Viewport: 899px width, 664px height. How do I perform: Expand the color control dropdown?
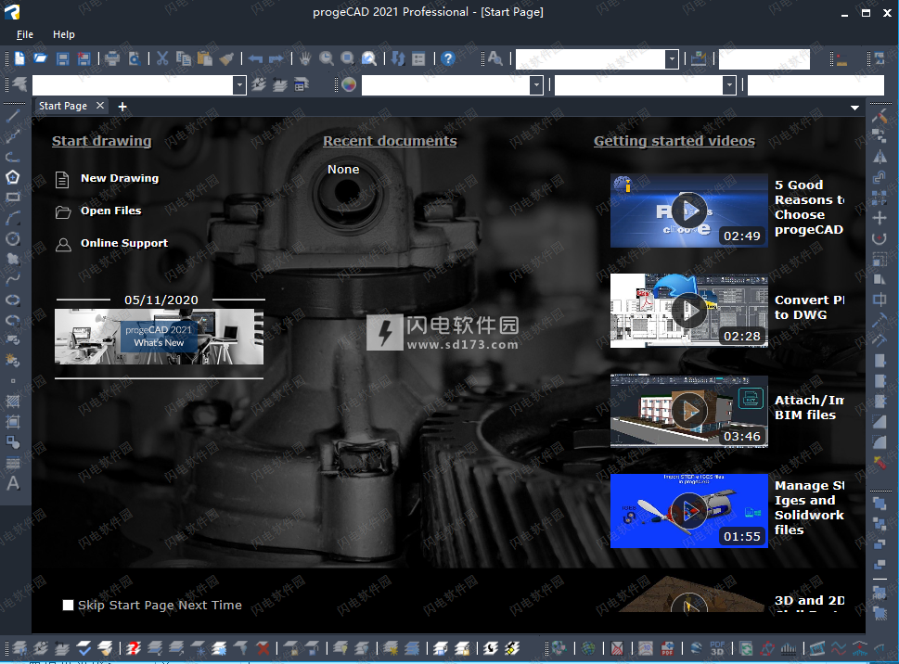[x=536, y=85]
